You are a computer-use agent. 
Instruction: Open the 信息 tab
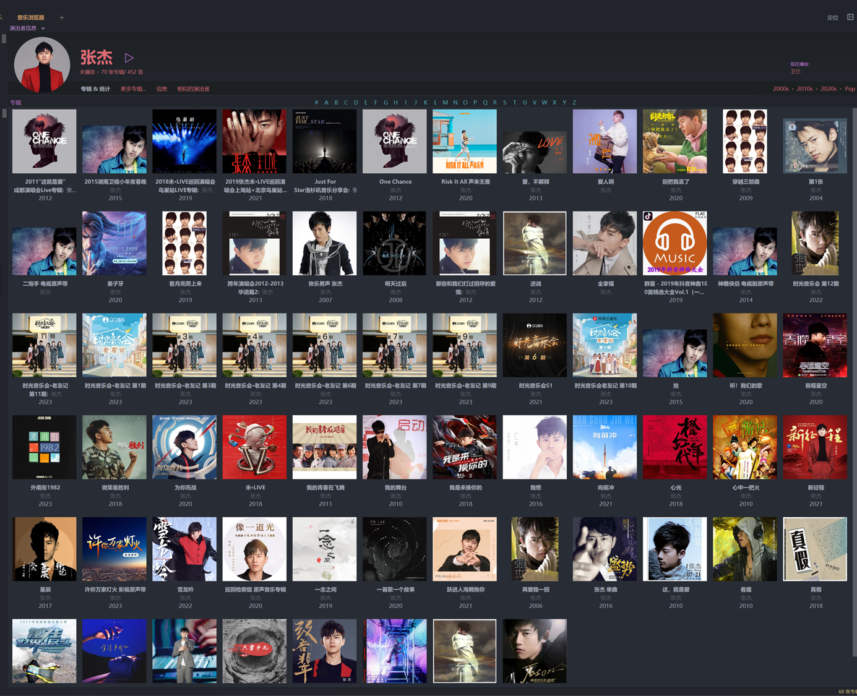(x=161, y=89)
